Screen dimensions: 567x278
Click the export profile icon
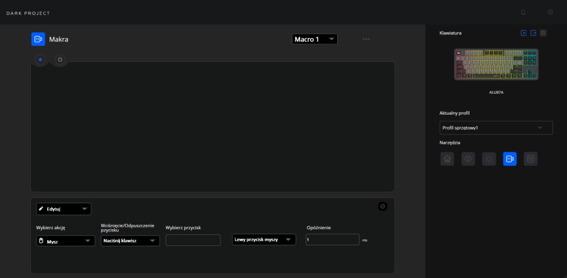click(533, 33)
